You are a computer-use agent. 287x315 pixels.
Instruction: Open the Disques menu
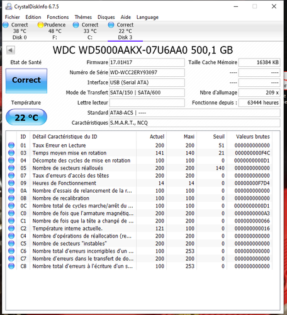[106, 17]
